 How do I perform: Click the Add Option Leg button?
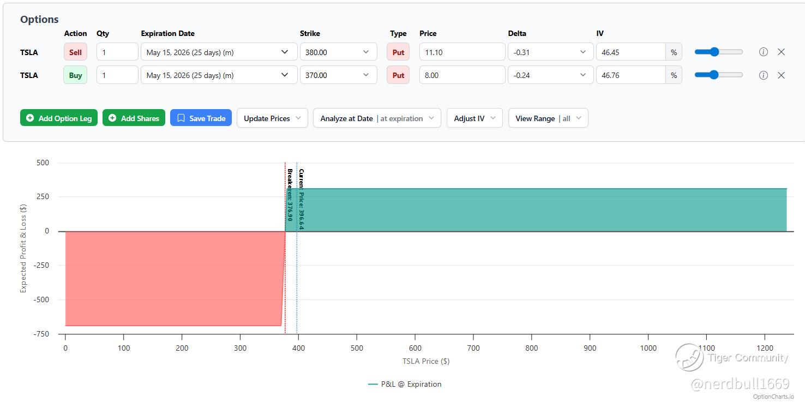tap(59, 118)
